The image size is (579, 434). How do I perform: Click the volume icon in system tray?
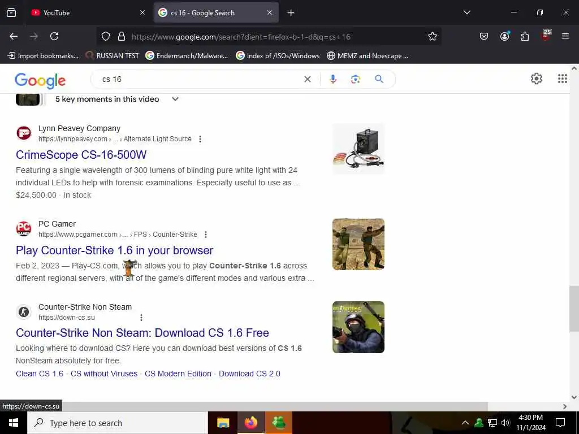coord(505,423)
